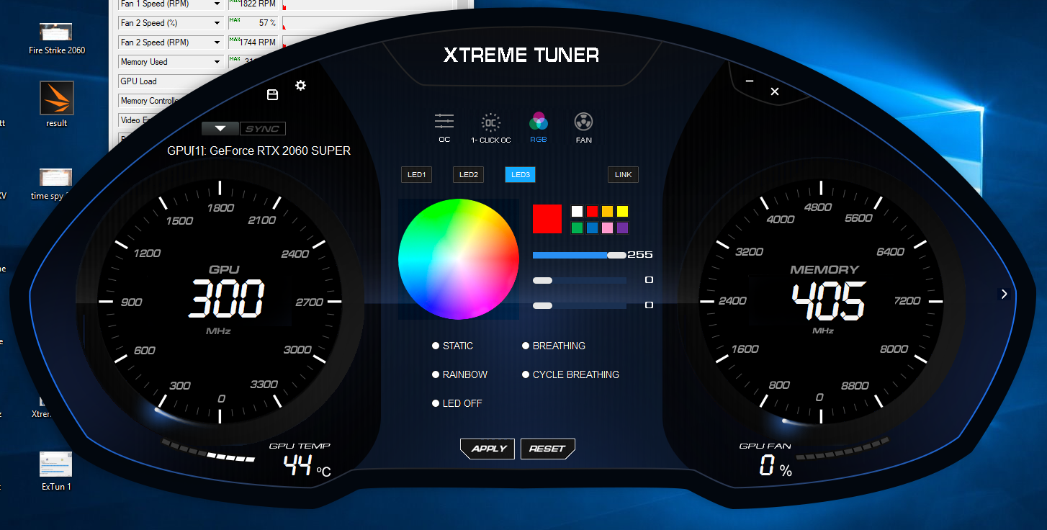Viewport: 1047px width, 530px height.
Task: Choose the purple preset swatch
Action: pos(622,228)
